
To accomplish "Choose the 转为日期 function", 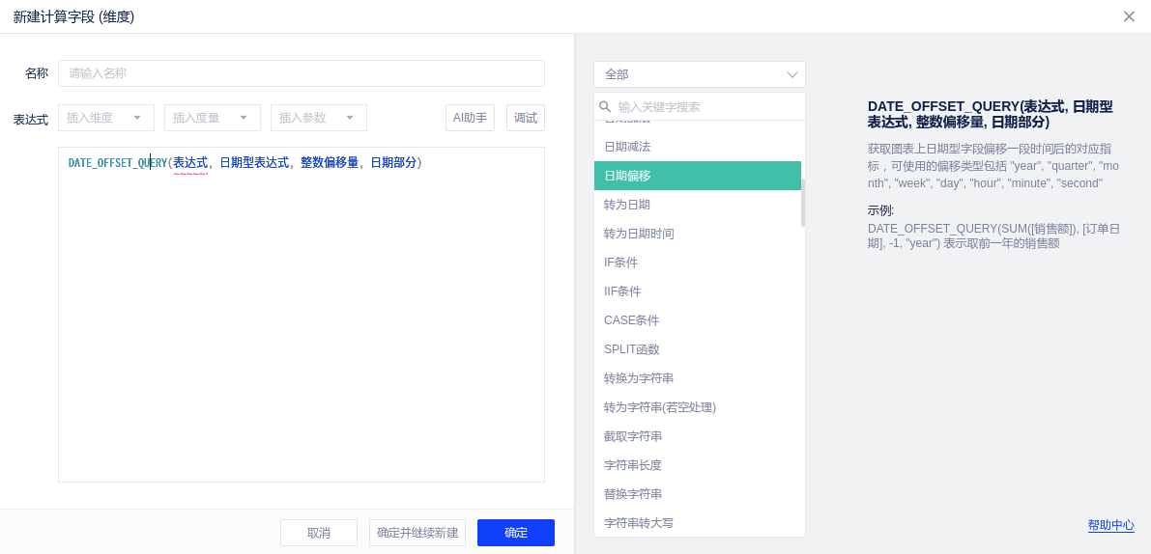I will 627,205.
